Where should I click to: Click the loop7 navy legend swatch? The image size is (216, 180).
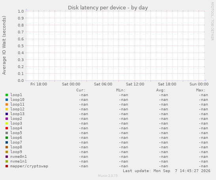[7, 142]
